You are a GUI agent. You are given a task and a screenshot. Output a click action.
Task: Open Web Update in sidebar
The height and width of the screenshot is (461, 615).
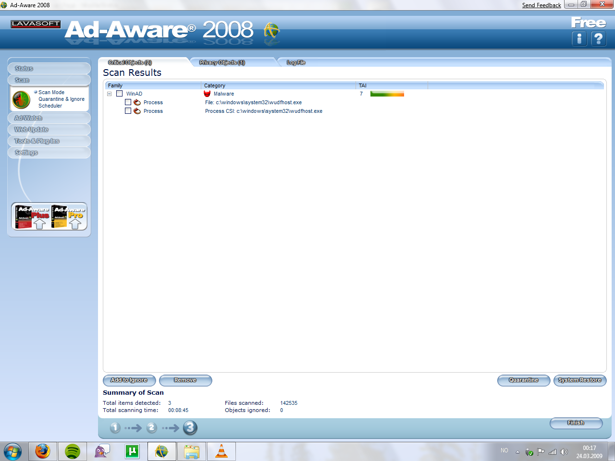[49, 130]
